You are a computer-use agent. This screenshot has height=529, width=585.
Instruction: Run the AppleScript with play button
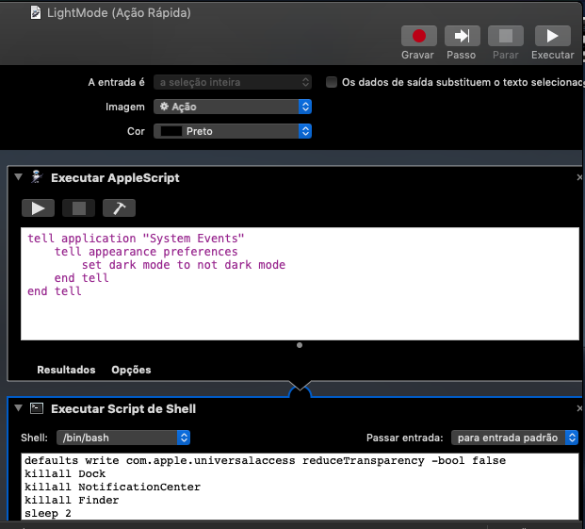pos(38,207)
